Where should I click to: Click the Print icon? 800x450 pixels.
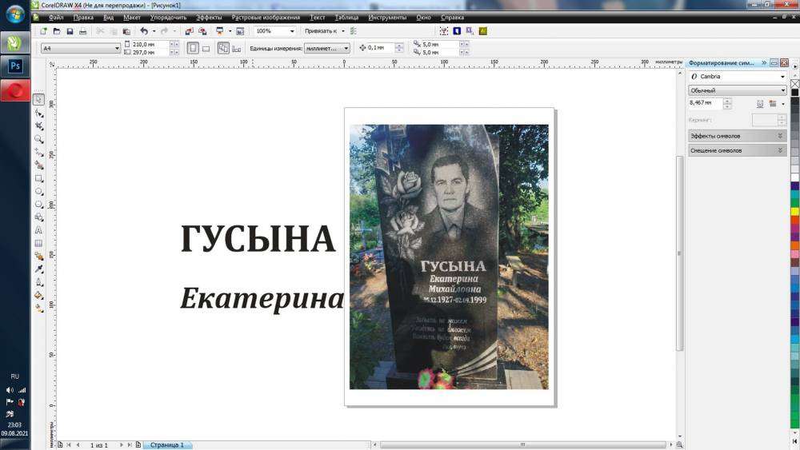tap(82, 31)
